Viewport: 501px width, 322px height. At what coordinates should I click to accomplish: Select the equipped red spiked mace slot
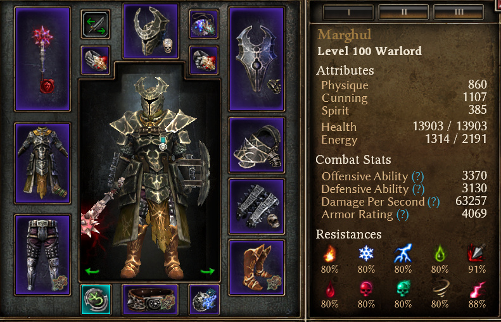click(42, 59)
